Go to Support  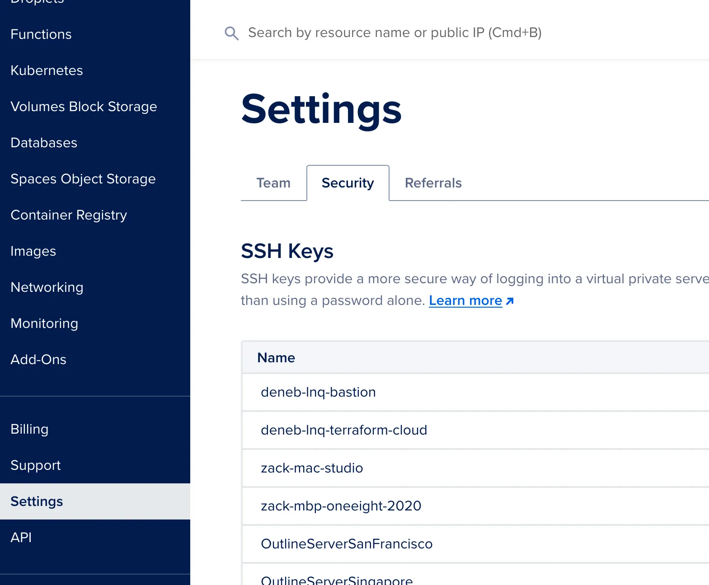pos(35,465)
